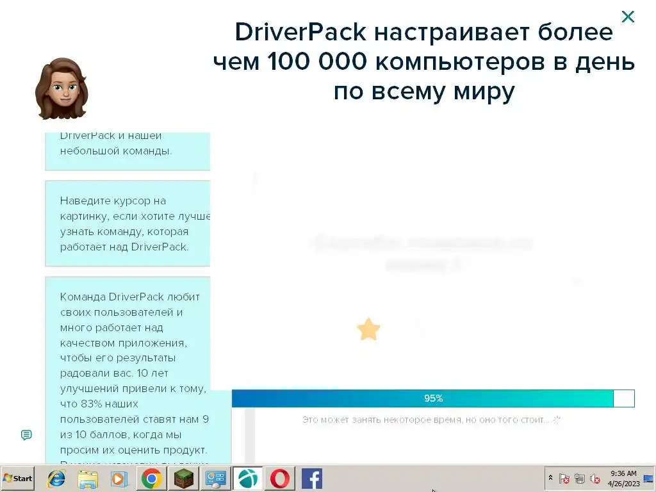Viewport: 656px width, 492px height.
Task: Click the DriverPack headline about 100 000 компьютеров
Action: [424, 61]
